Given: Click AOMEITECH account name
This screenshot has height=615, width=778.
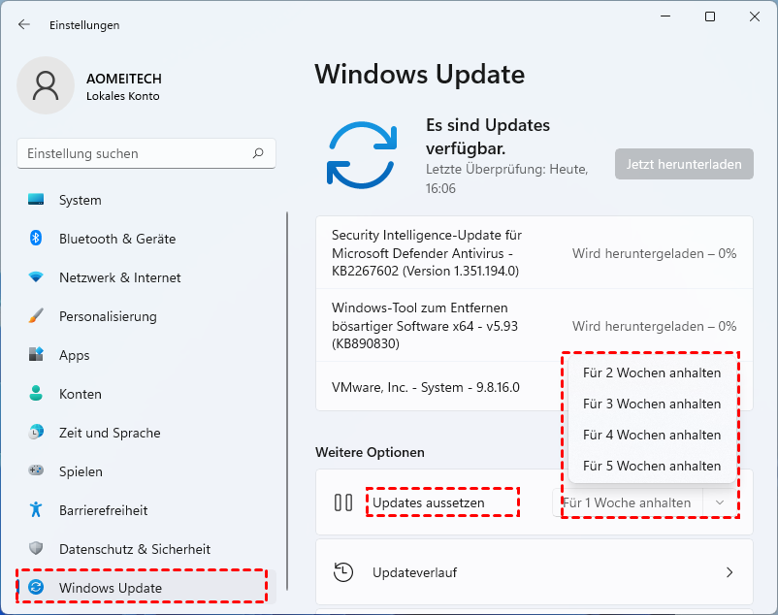Looking at the screenshot, I should tap(124, 79).
